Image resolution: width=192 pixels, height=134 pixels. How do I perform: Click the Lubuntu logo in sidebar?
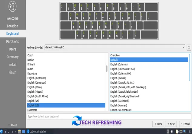[12, 6]
